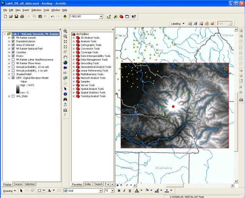
Task: Close the ArcToolbox panel
Action: (113, 29)
